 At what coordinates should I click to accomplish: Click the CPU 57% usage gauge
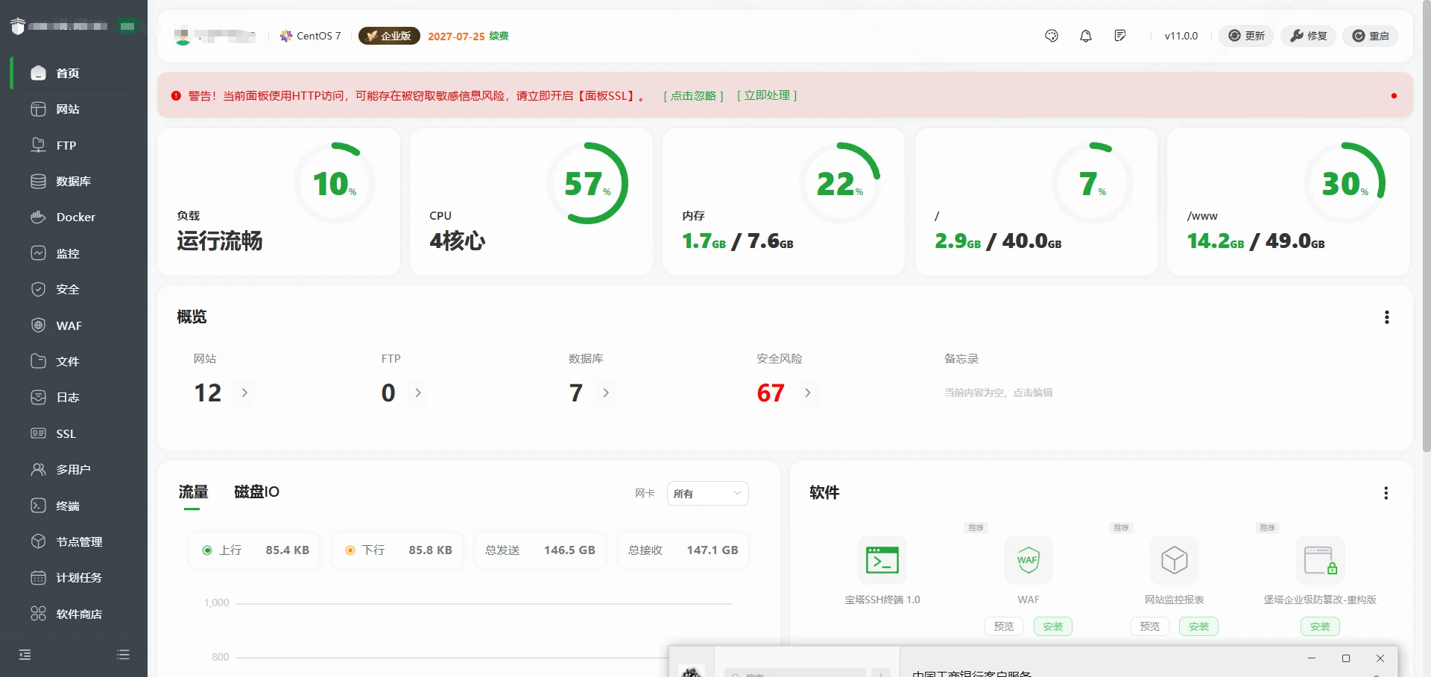click(588, 183)
